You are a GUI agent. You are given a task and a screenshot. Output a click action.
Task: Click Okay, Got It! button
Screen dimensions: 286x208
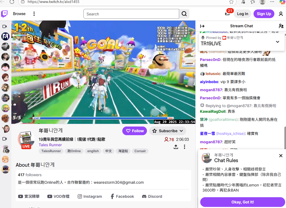tap(242, 202)
